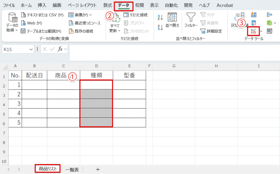Image resolution: width=280 pixels, height=174 pixels.
Task: Click テキストまたは CSV から
Action: [42, 15]
